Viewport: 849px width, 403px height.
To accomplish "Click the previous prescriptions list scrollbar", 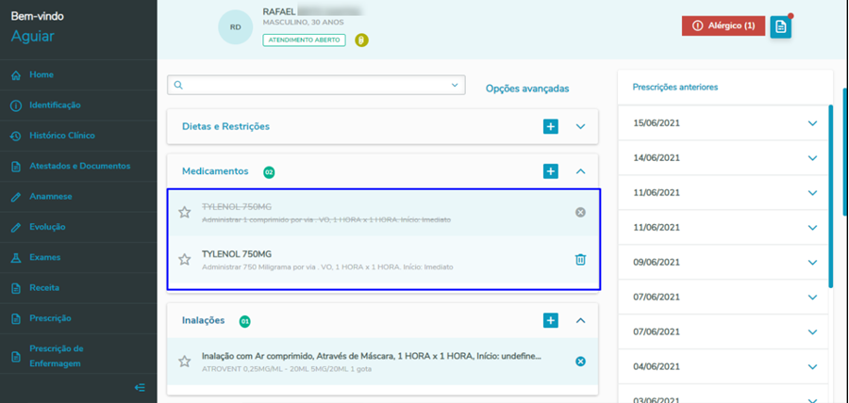I will 830,197.
